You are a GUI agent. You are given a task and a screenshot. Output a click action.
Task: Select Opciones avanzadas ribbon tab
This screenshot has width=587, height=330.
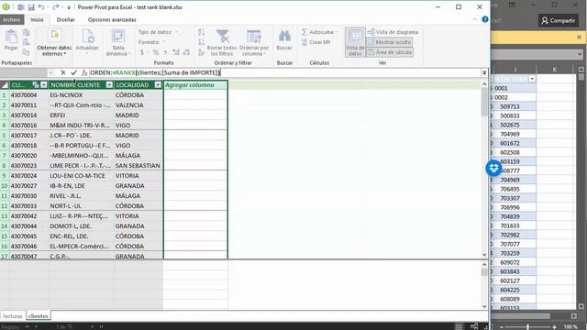[x=112, y=20]
